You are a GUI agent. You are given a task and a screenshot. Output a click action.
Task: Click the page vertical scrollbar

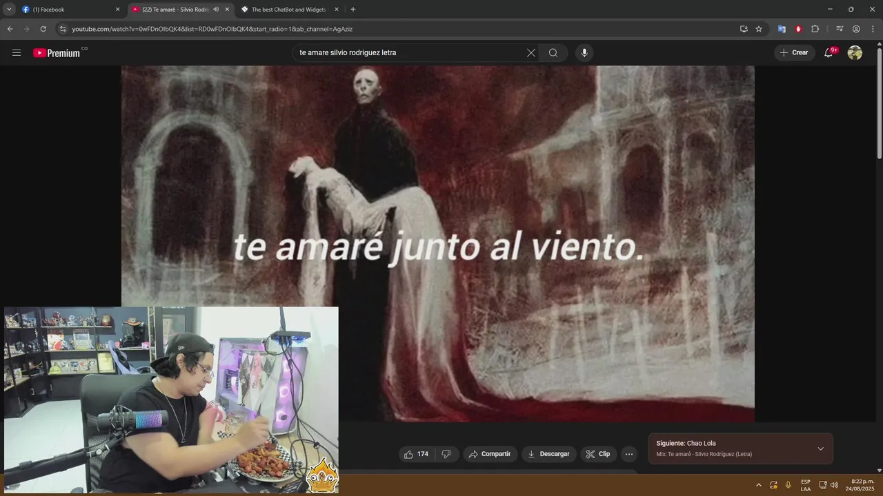[x=879, y=103]
